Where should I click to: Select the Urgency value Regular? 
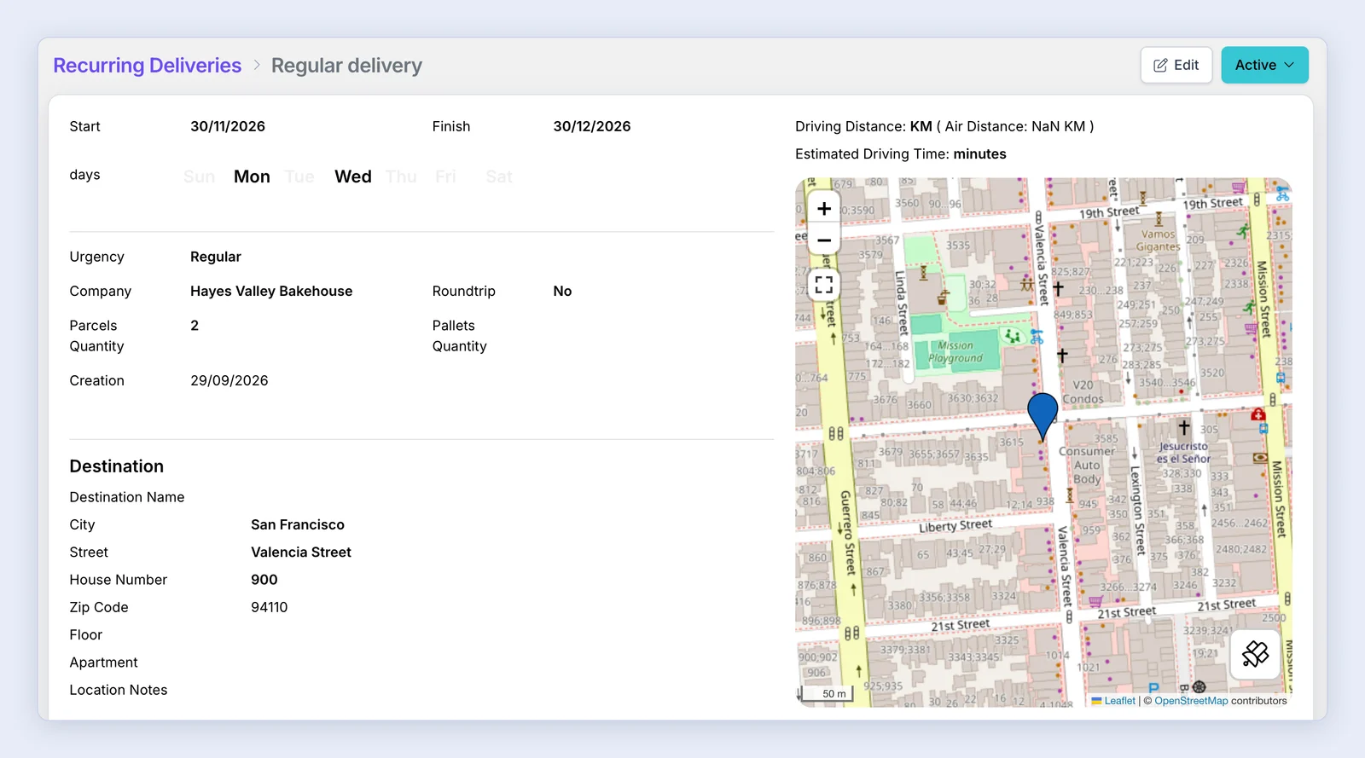216,257
